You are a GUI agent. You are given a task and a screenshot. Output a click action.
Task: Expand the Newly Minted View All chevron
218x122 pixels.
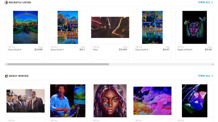click(212, 76)
